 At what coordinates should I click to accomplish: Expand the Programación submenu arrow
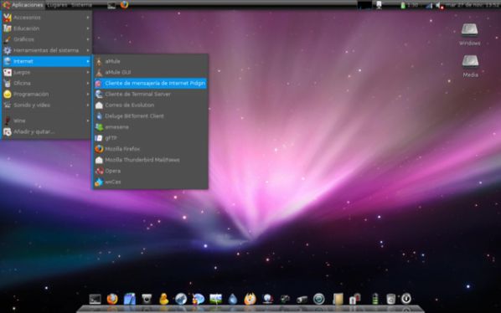click(x=88, y=94)
